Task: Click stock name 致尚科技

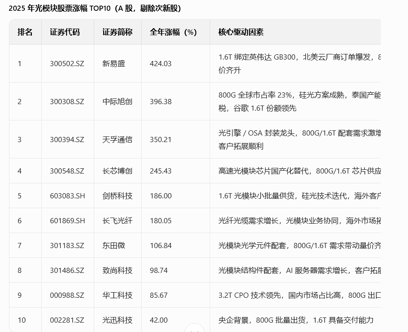Action: coord(117,270)
